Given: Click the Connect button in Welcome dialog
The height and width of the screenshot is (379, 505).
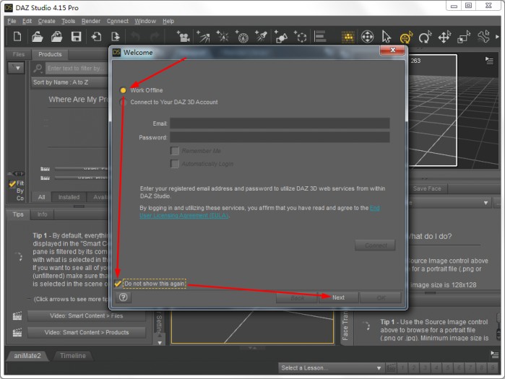Looking at the screenshot, I should click(375, 245).
